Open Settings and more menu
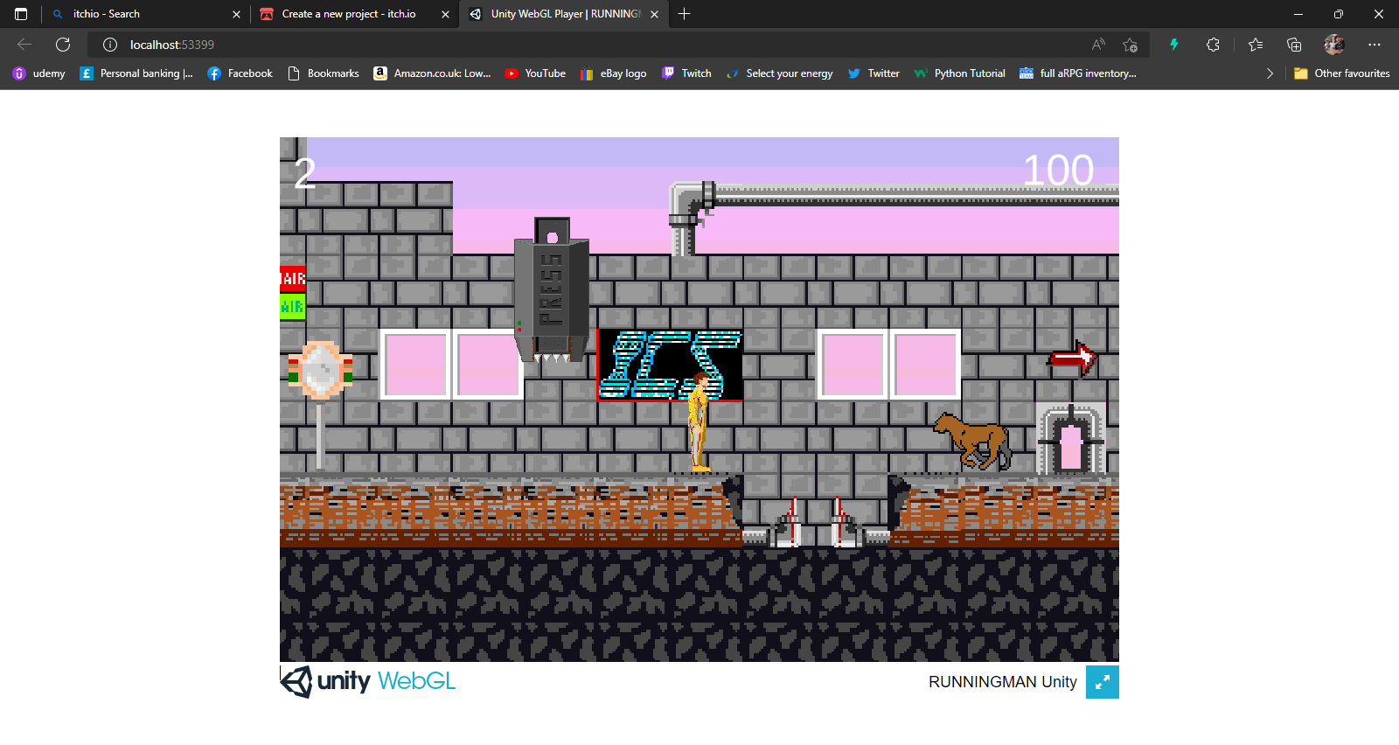 1375,45
